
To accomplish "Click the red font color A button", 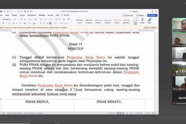I will [x=34, y=23].
